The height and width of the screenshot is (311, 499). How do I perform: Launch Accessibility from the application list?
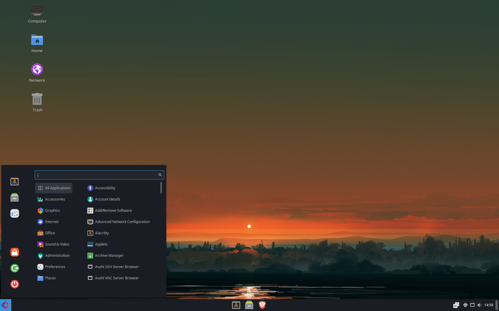122,188
